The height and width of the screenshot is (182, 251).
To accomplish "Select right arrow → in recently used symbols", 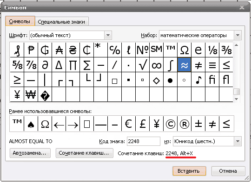I will (73, 124).
